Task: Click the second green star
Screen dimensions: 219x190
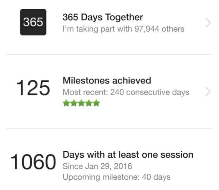Action: click(74, 103)
